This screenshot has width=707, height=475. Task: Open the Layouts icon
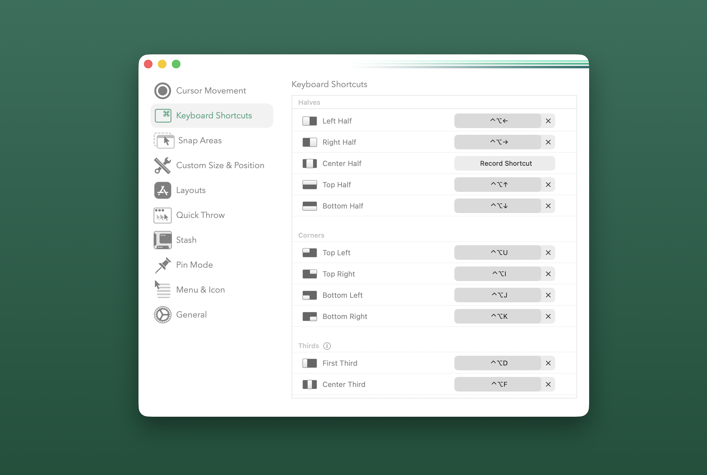[162, 190]
